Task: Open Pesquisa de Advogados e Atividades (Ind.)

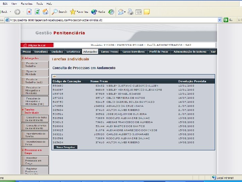Action: pos(35,101)
